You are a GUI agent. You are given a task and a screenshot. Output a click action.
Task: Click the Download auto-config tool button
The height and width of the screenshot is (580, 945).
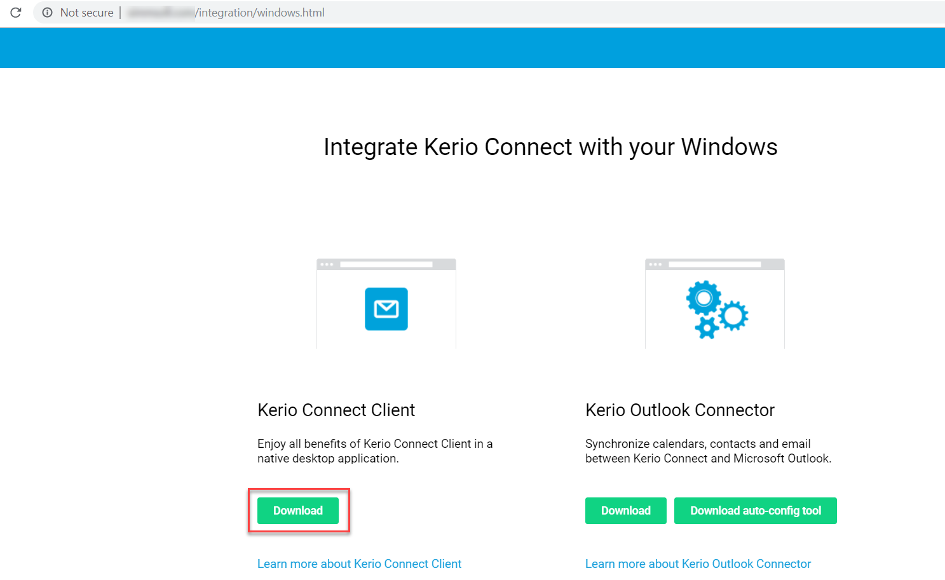coord(756,511)
